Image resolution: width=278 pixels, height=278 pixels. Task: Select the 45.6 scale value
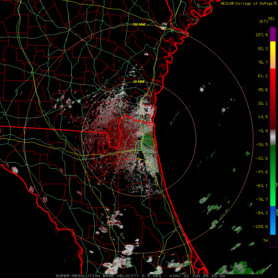click(x=263, y=90)
